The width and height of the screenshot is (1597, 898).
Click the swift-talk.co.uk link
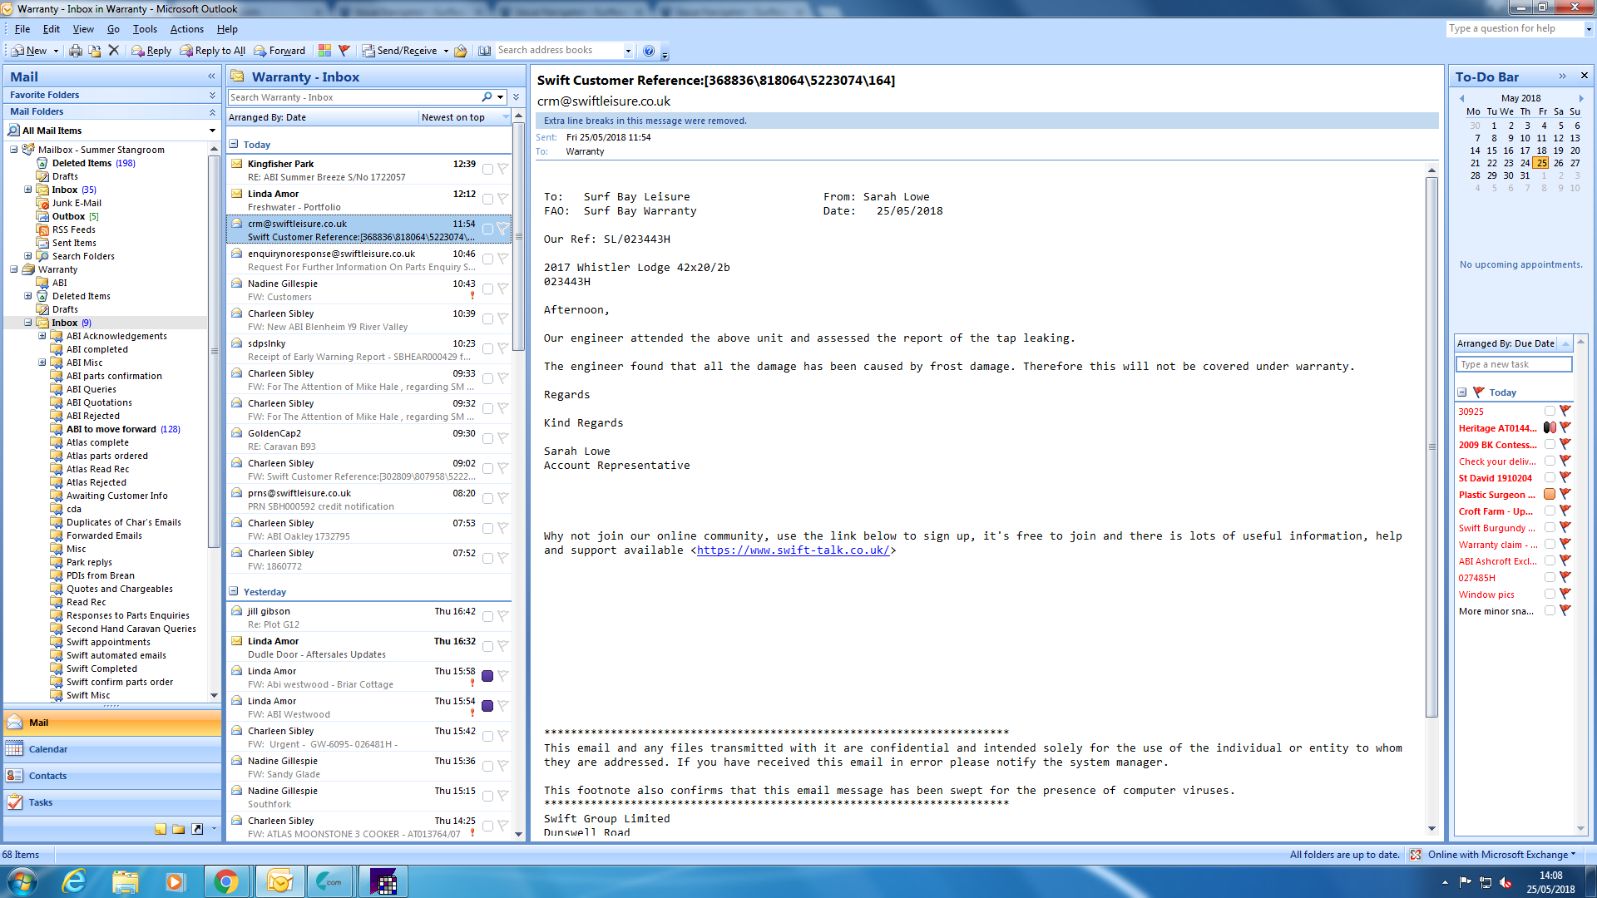tap(794, 550)
